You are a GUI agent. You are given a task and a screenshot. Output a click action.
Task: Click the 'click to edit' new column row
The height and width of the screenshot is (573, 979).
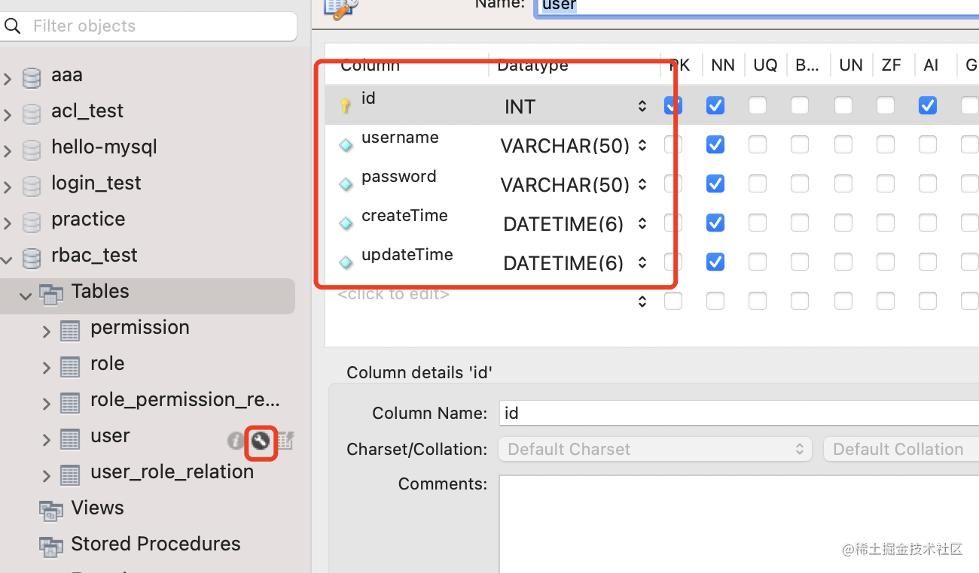(394, 295)
